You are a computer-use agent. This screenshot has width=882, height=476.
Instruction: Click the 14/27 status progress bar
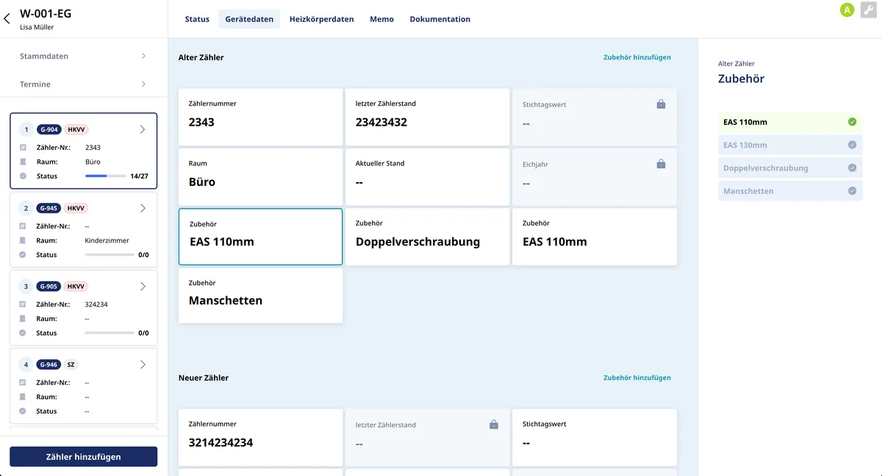(x=105, y=176)
